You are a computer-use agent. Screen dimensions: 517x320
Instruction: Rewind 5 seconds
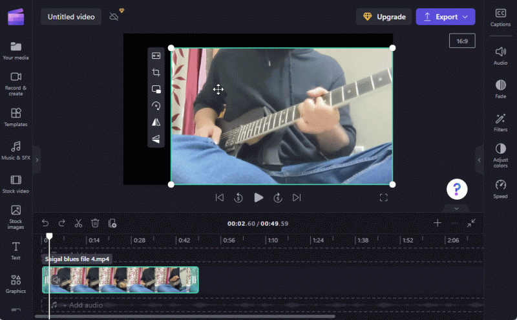click(x=238, y=198)
